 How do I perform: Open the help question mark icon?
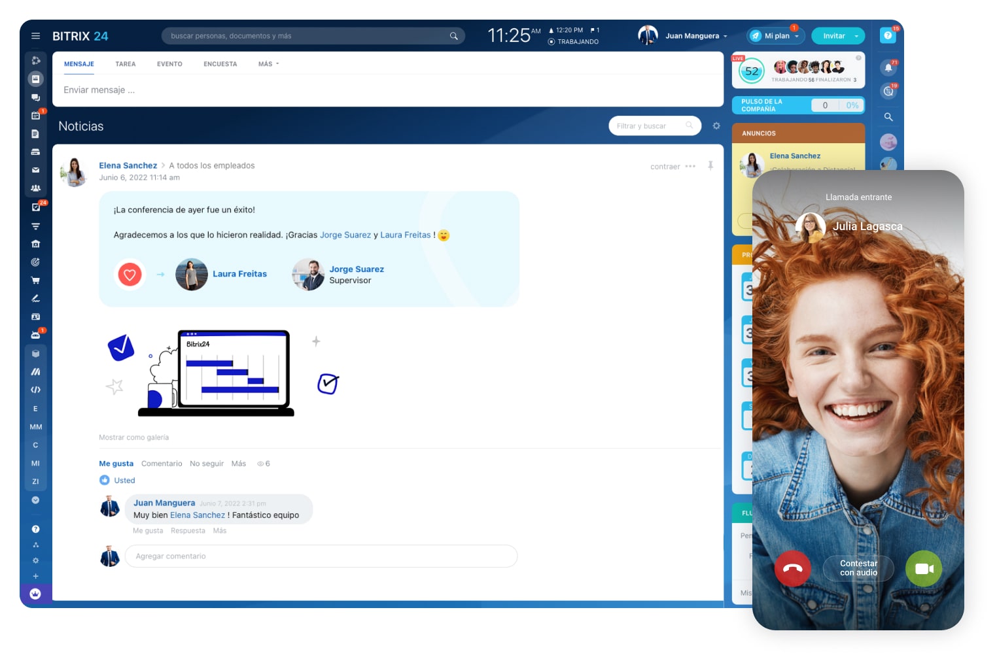(888, 36)
